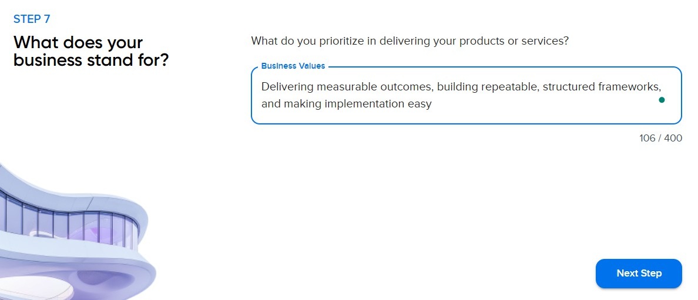Click the STEP 7 label
Image resolution: width=698 pixels, height=300 pixels.
32,19
